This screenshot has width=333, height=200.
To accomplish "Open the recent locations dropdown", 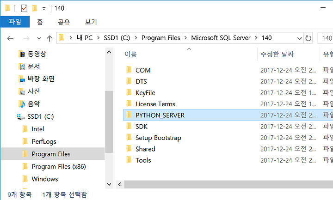I will pyautogui.click(x=39, y=38).
